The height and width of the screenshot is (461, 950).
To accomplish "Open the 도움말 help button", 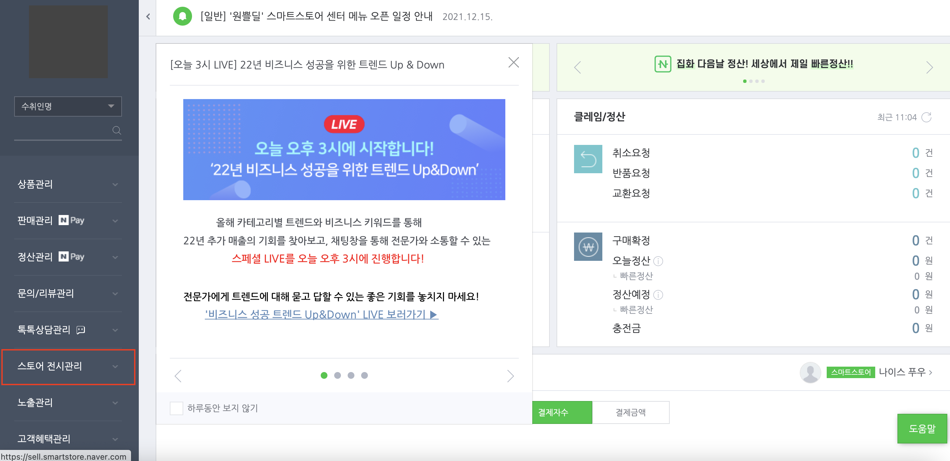I will click(x=922, y=428).
